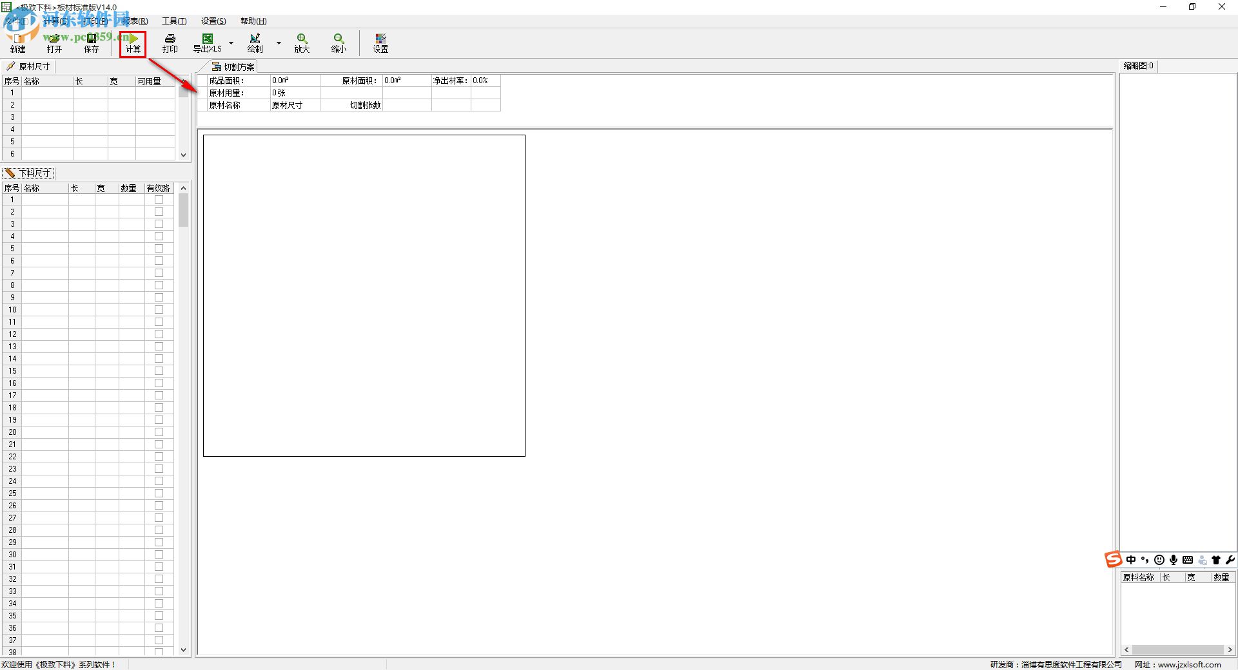Tick the 有纹路 checkbox for row 5

point(159,249)
